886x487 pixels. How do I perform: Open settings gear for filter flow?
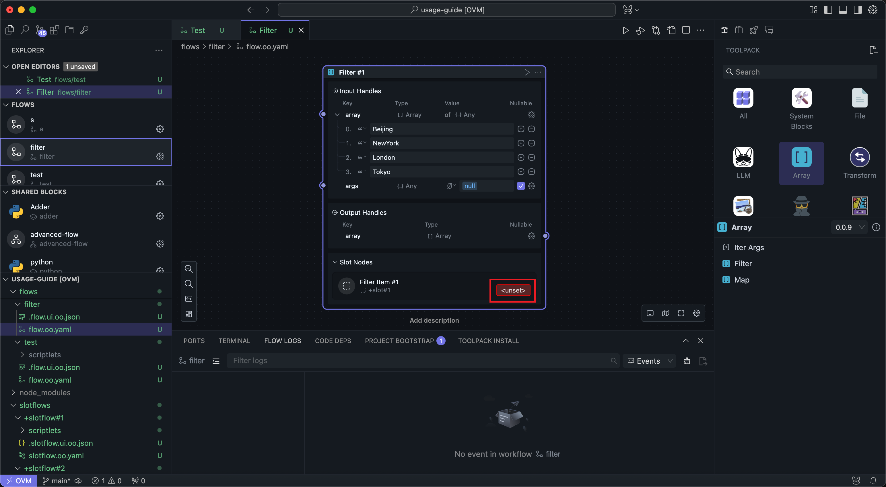[160, 157]
